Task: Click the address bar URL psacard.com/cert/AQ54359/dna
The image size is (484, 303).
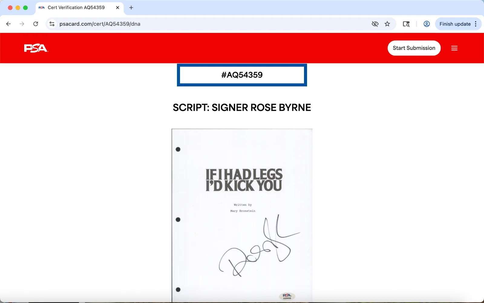Action: click(100, 24)
